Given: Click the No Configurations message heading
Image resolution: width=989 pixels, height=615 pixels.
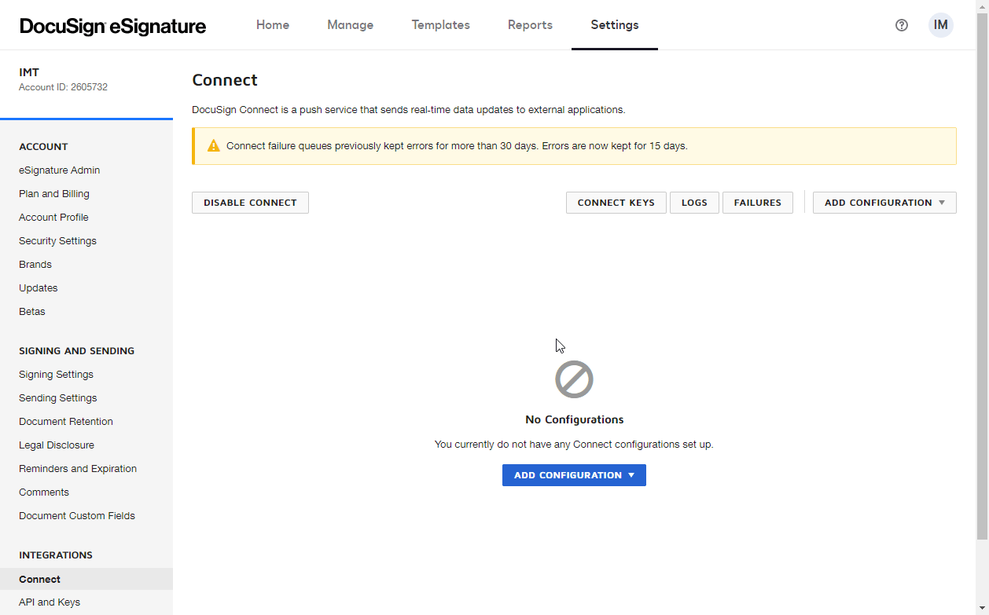Looking at the screenshot, I should 574,419.
